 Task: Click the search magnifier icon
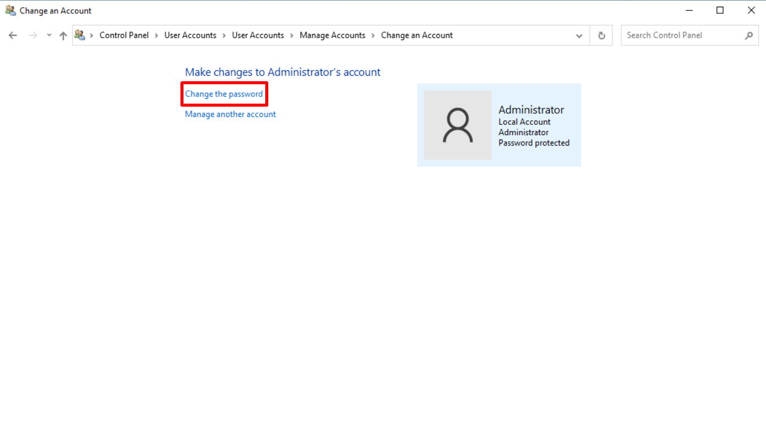tap(749, 35)
